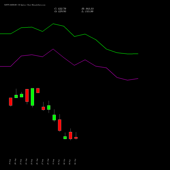170x170 pixels.
Task: Select the low value L: 115.30
Action: tap(87, 11)
